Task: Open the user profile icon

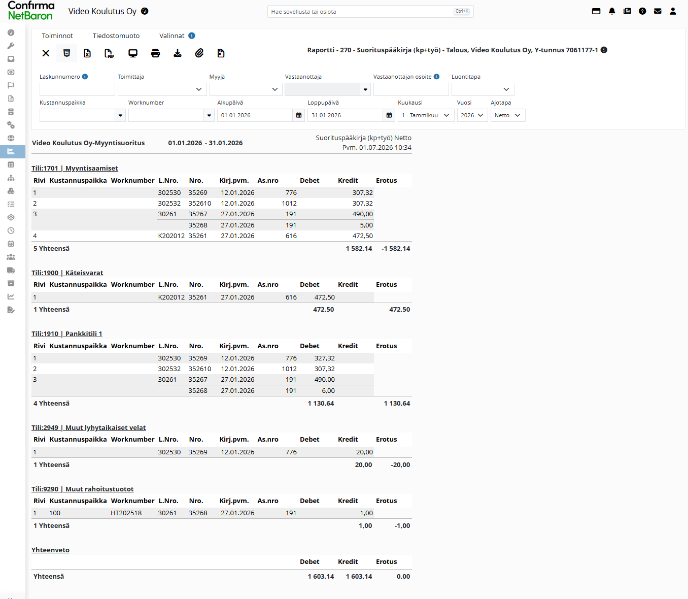Action: click(673, 11)
